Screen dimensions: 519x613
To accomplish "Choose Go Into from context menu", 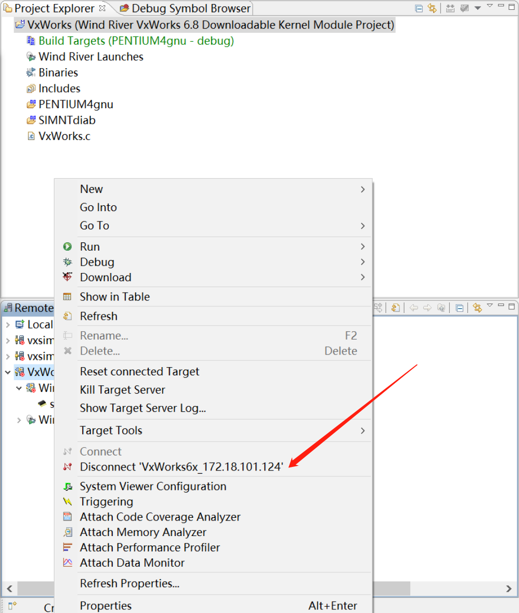I will 213,207.
